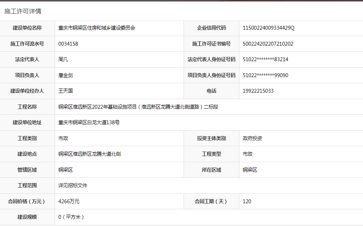
Task: Select the 建设规模 value 0（平方米）
Action: pyautogui.click(x=71, y=217)
